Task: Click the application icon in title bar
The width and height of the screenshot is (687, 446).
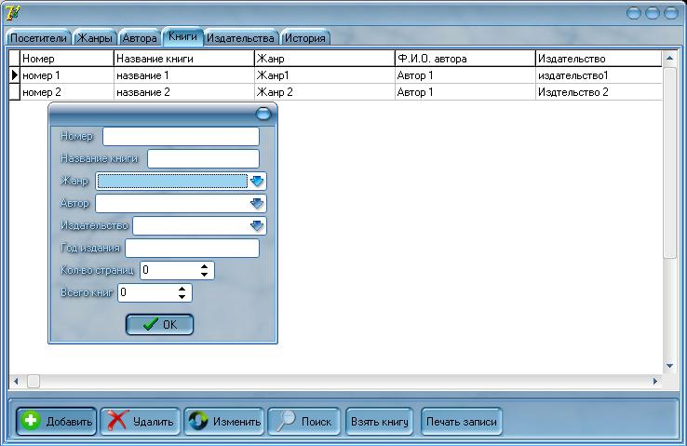Action: (x=12, y=13)
